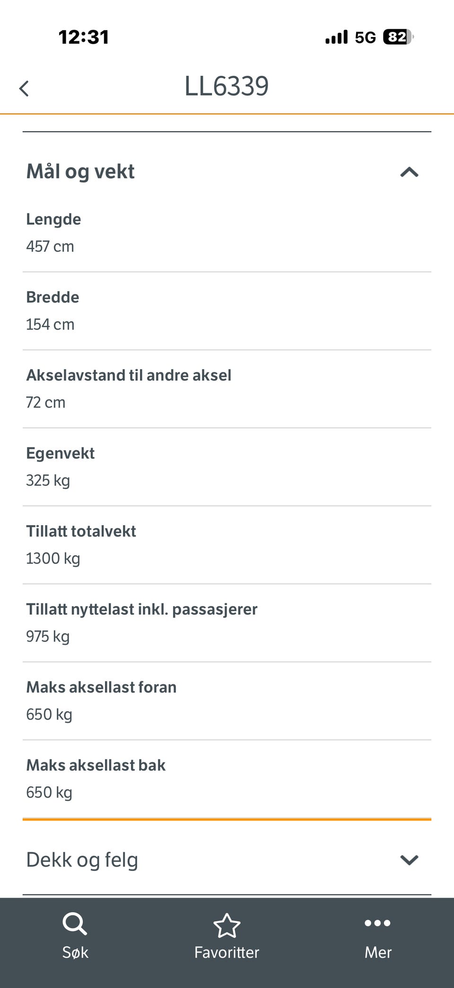Tap Maks aksellast foran entry
Viewport: 454px width, 988px height.
point(227,701)
